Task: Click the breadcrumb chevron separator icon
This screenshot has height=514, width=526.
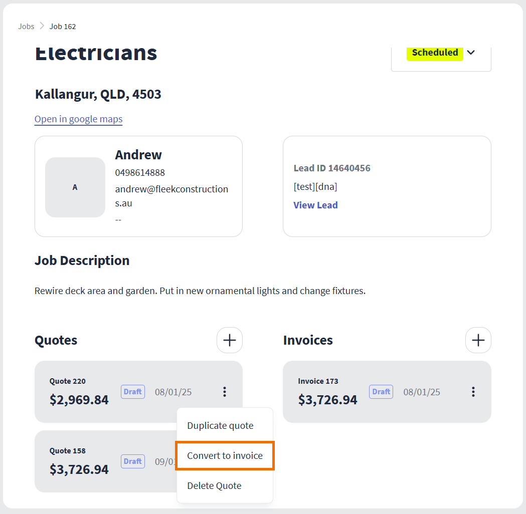Action: click(x=42, y=26)
